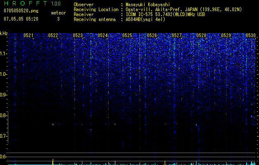Click the meteor count value 3
Viewport: 259px width, 165px height.
click(x=58, y=19)
